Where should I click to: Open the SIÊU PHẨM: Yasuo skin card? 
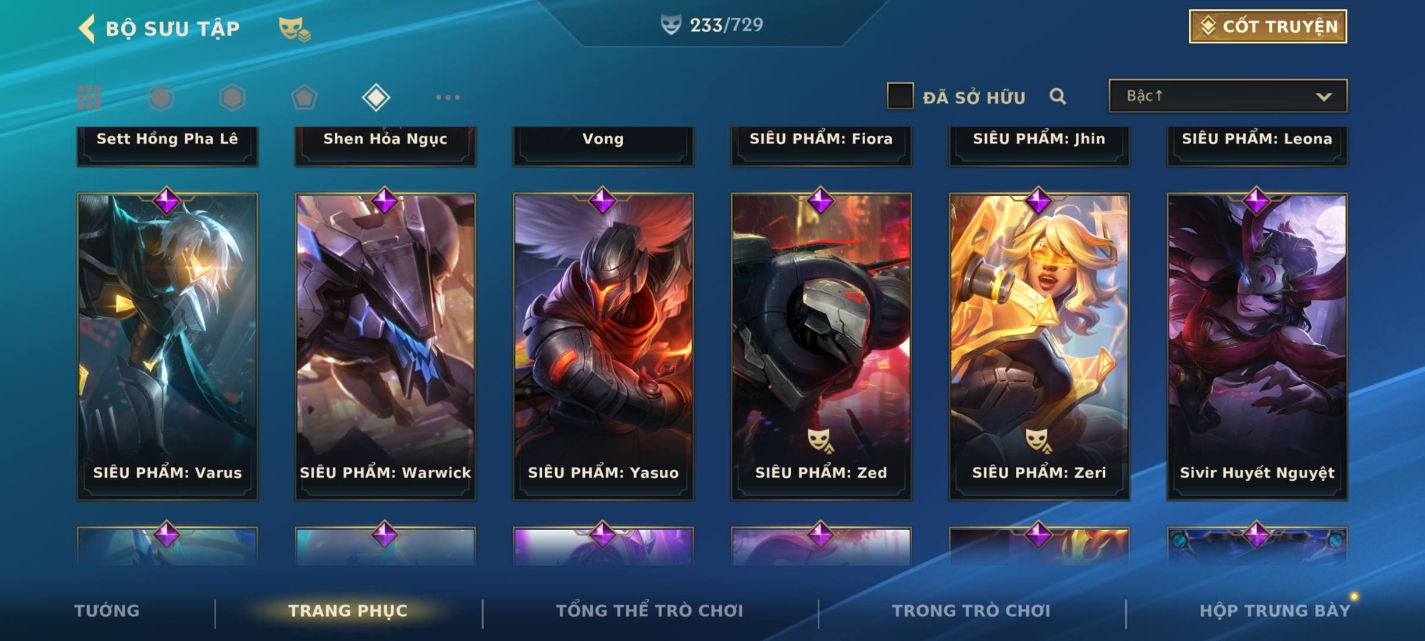click(x=603, y=347)
